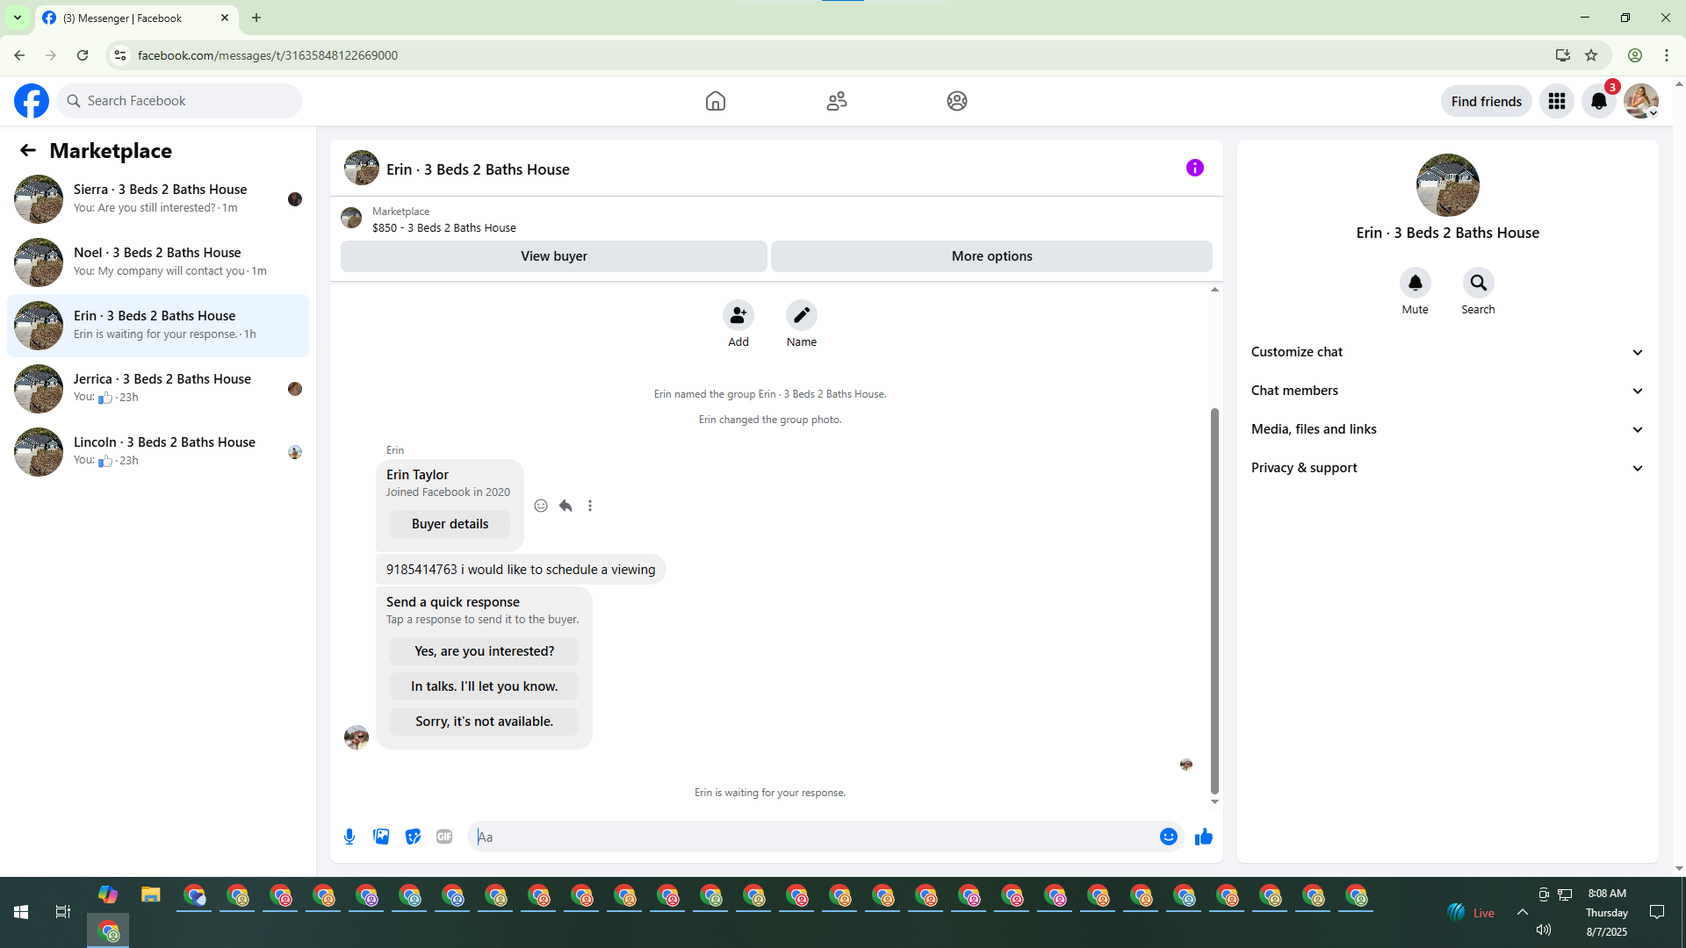The height and width of the screenshot is (948, 1686).
Task: Mute the Erin conversation
Action: [x=1416, y=283]
